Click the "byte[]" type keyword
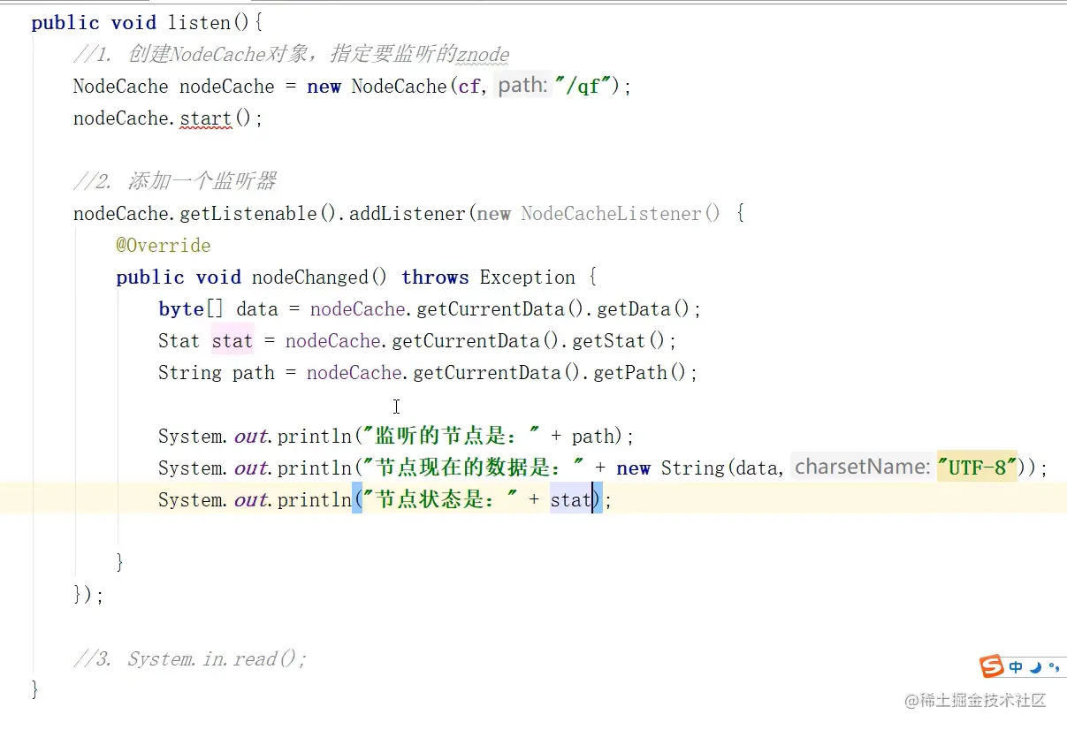1067x730 pixels. (x=192, y=309)
